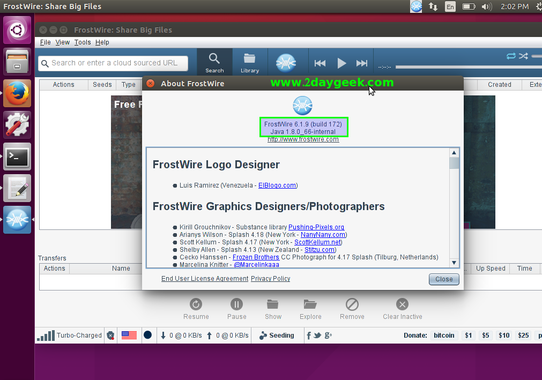Donate $10 button
The image size is (542, 380).
point(504,336)
